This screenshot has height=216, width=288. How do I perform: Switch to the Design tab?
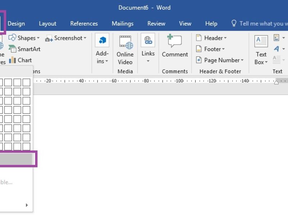click(x=16, y=23)
